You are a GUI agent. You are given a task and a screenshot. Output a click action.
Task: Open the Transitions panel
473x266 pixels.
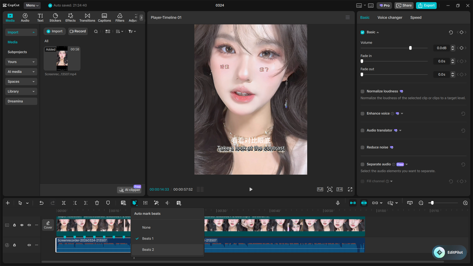(87, 17)
